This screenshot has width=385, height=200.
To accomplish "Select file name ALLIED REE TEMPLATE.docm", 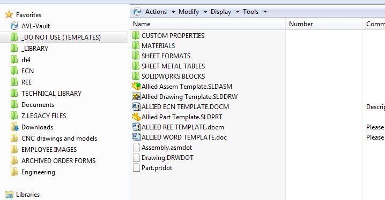I will 183,127.
